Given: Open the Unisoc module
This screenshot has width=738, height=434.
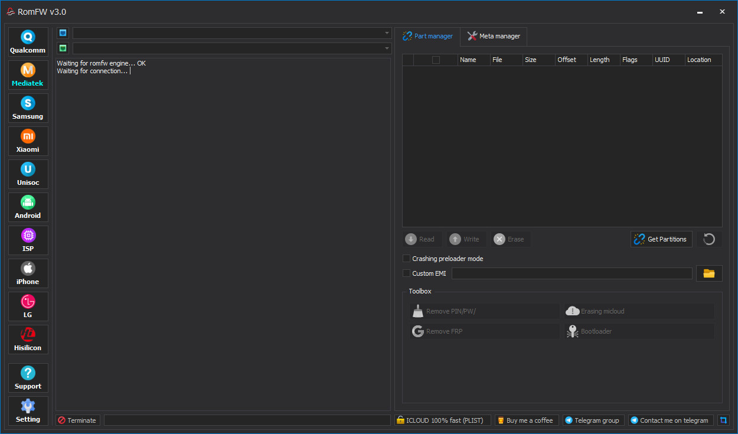Looking at the screenshot, I should pos(28,174).
